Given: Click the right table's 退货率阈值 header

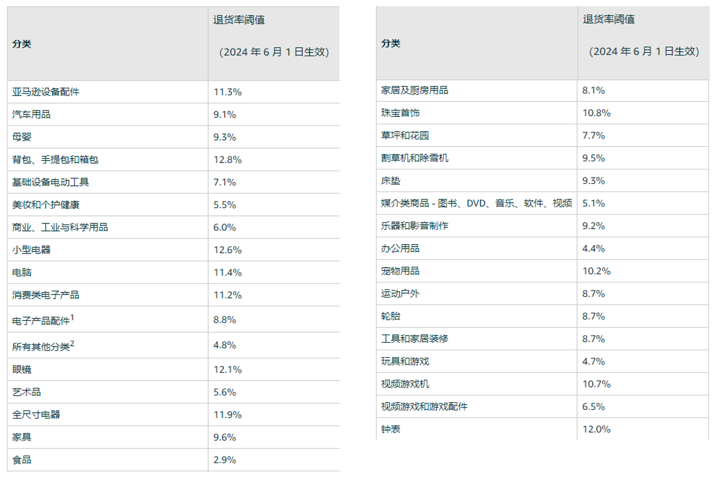Looking at the screenshot, I should point(609,19).
